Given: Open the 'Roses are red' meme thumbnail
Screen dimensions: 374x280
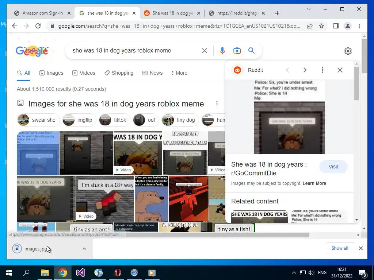Looking at the screenshot, I should [185, 153].
